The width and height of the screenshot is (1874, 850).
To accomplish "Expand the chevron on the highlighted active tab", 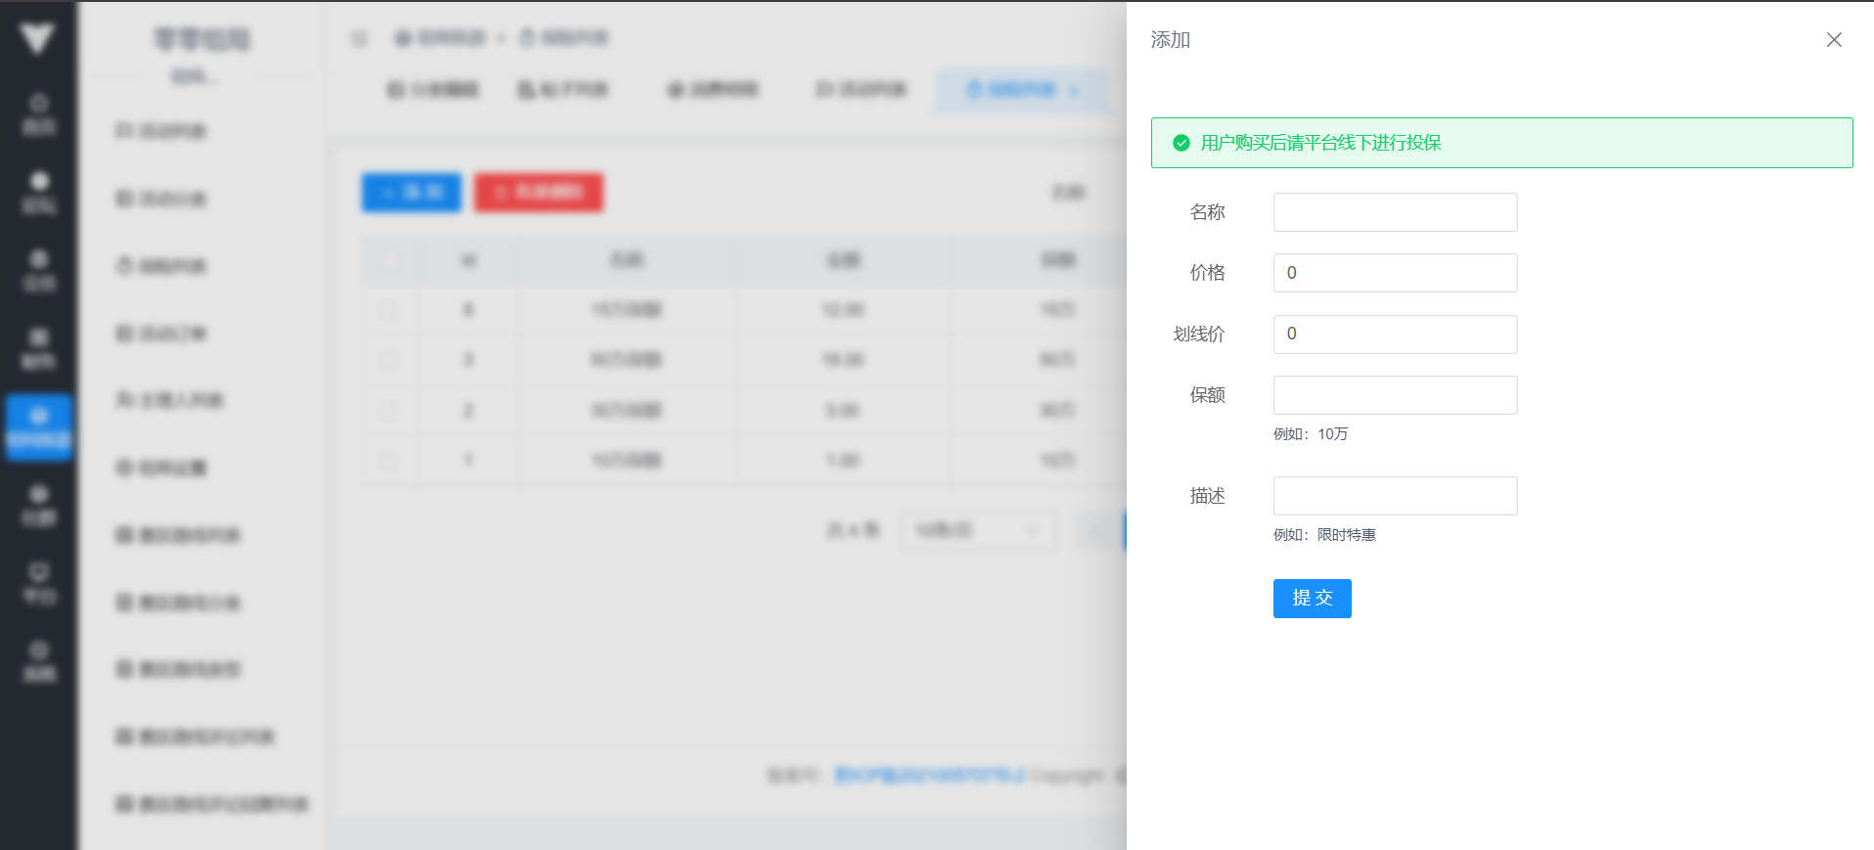I will [x=1074, y=91].
